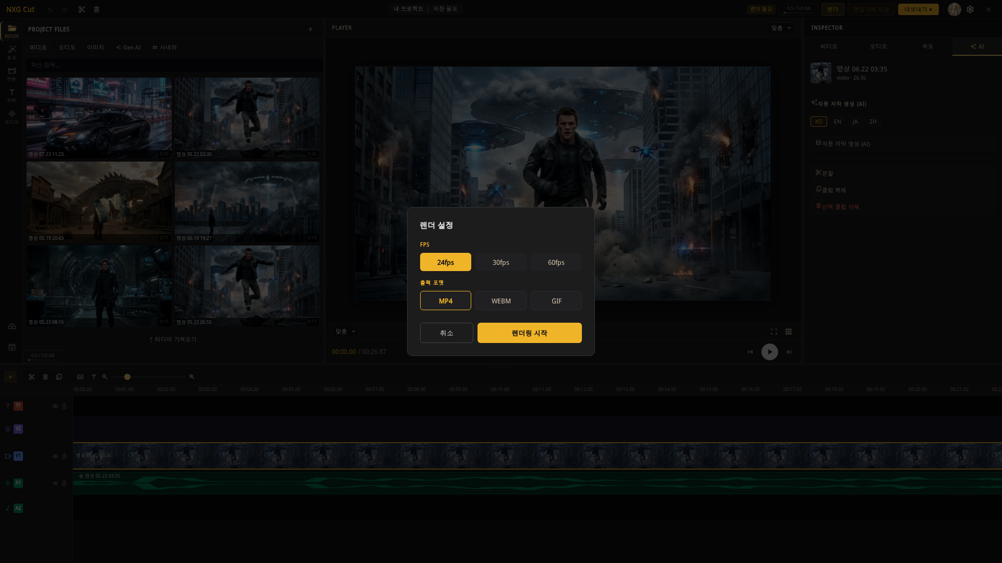This screenshot has height=563, width=1002.
Task: Click the duplicate clip icon in timeline toolbar
Action: (59, 377)
